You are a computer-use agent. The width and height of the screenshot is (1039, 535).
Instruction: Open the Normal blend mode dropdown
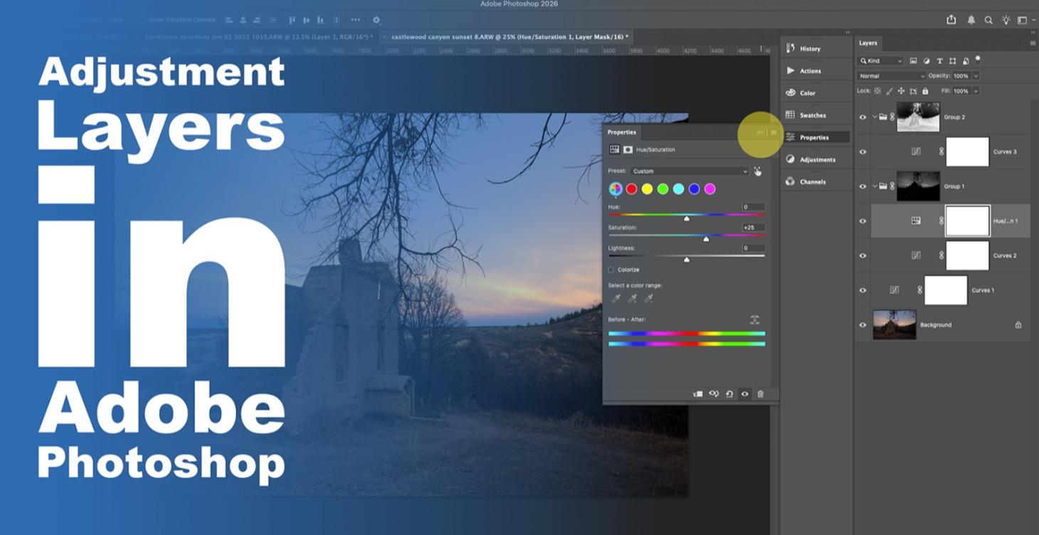(x=892, y=76)
